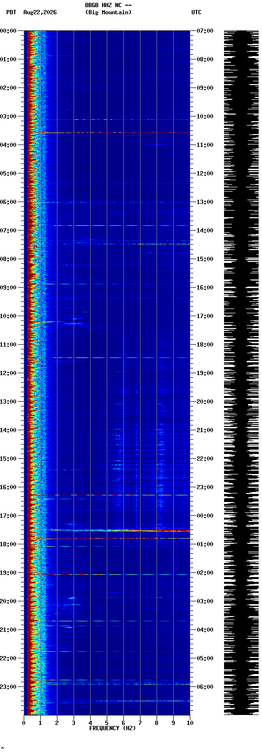Click PDT time label '23:00'
Image resolution: width=262 pixels, height=753 pixels.
point(8,687)
